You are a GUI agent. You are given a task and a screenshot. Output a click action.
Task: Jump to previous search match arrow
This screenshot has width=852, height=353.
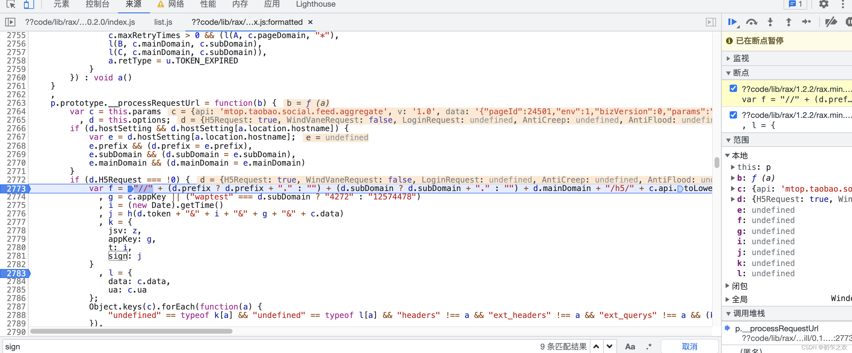pos(596,346)
